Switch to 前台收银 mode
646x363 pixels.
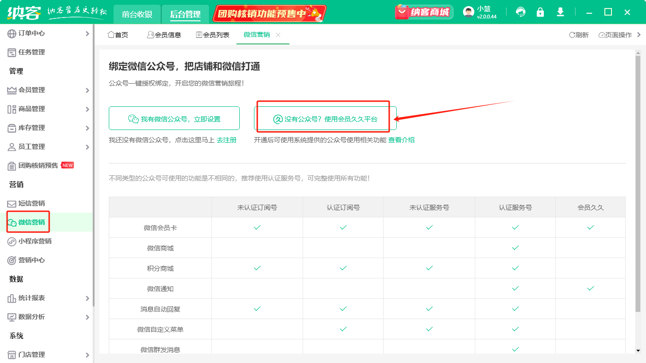pyautogui.click(x=137, y=15)
